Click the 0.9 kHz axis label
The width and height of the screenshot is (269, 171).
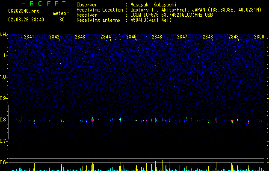[4, 98]
